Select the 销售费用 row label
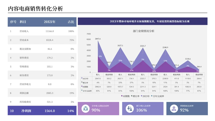 24,58
